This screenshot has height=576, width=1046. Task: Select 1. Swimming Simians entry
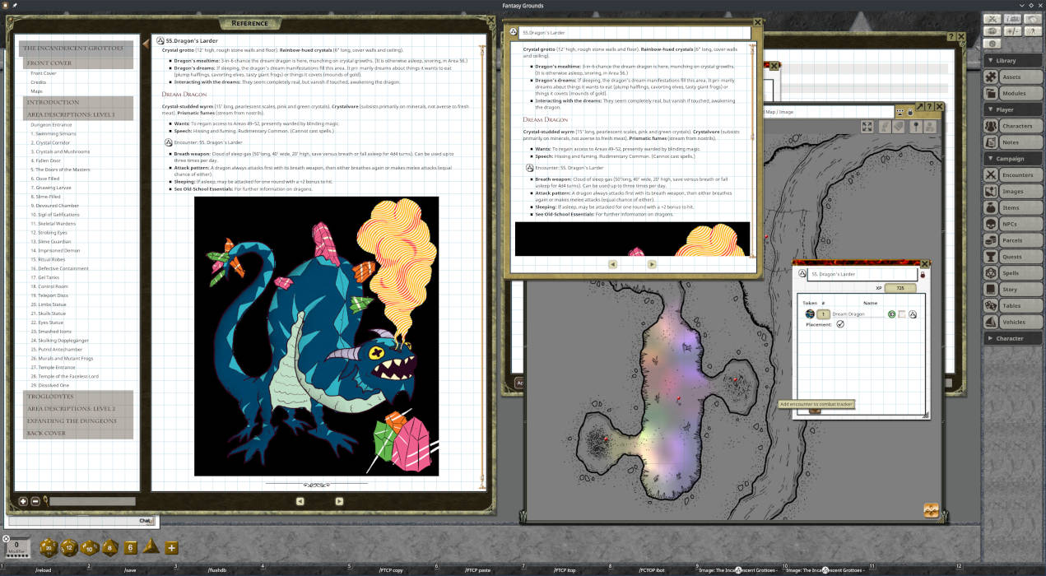[53, 133]
